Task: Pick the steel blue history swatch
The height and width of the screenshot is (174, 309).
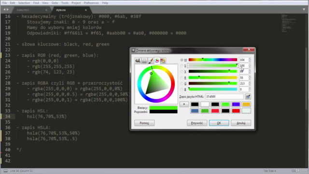Action: tap(195, 111)
